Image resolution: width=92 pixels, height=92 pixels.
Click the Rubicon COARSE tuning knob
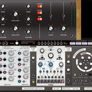tap(51, 55)
